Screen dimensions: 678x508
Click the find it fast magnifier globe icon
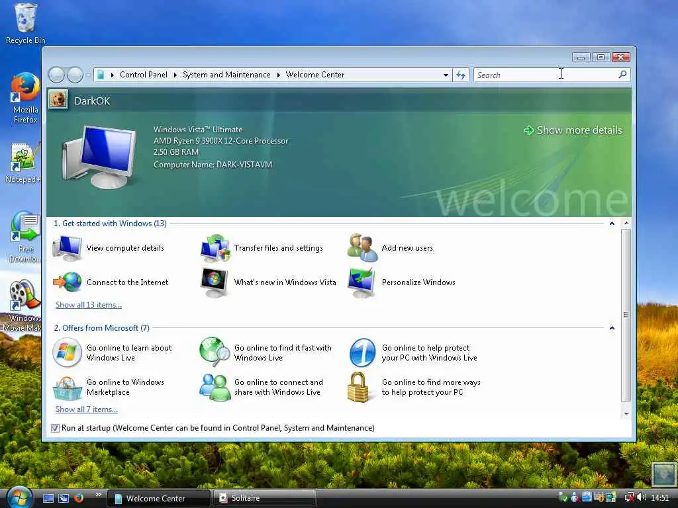pos(215,352)
